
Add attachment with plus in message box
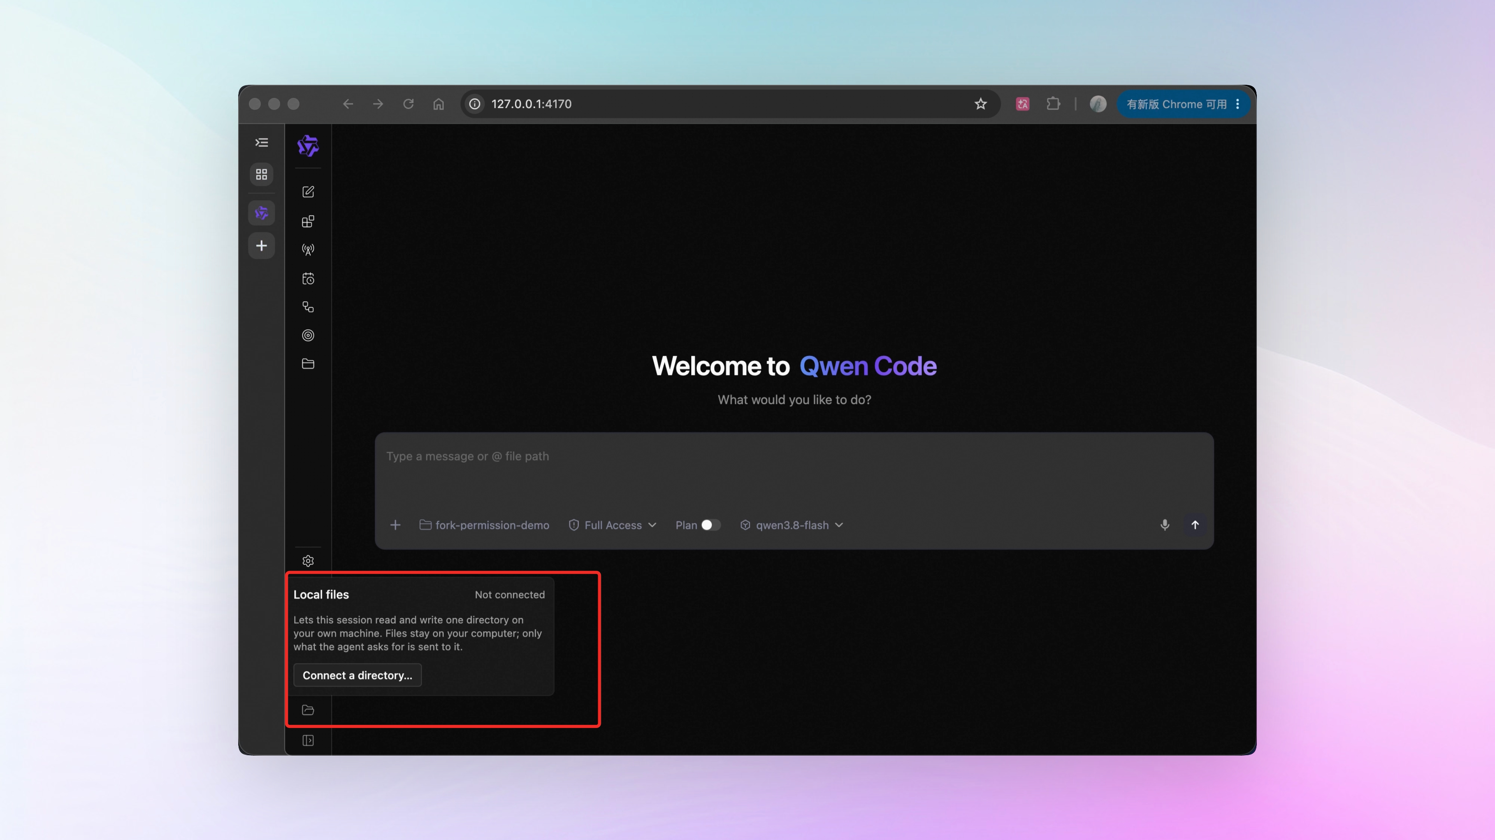395,525
